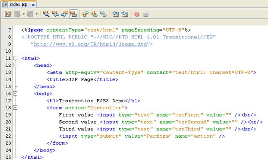
Task: Collapse the html tag fold on line 11
Action: coord(15,58)
